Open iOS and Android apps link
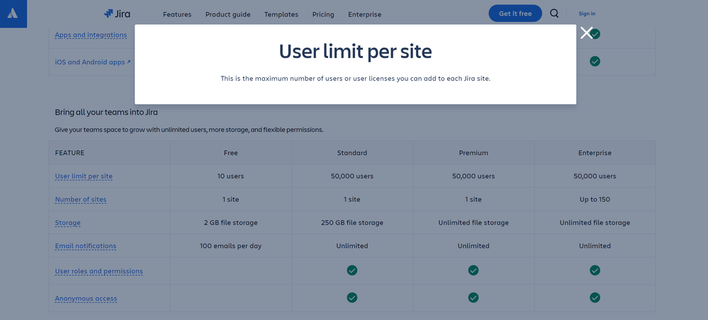708x320 pixels. (x=93, y=62)
